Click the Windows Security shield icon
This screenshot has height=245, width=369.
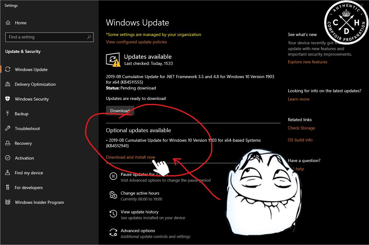[8, 99]
